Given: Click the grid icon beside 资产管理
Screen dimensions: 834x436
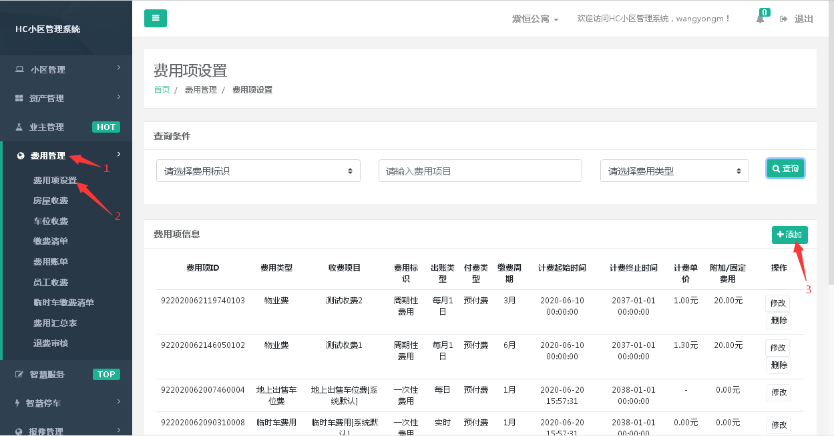Looking at the screenshot, I should click(x=19, y=98).
